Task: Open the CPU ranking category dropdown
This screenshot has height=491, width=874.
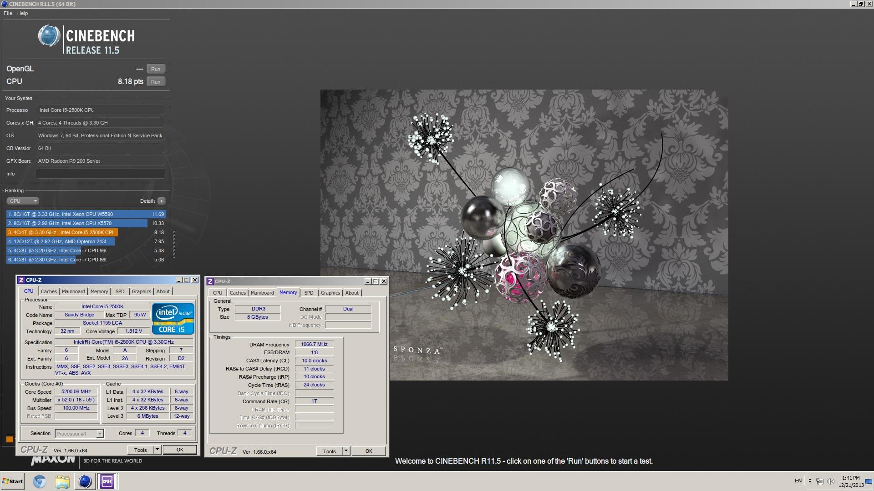Action: [23, 201]
